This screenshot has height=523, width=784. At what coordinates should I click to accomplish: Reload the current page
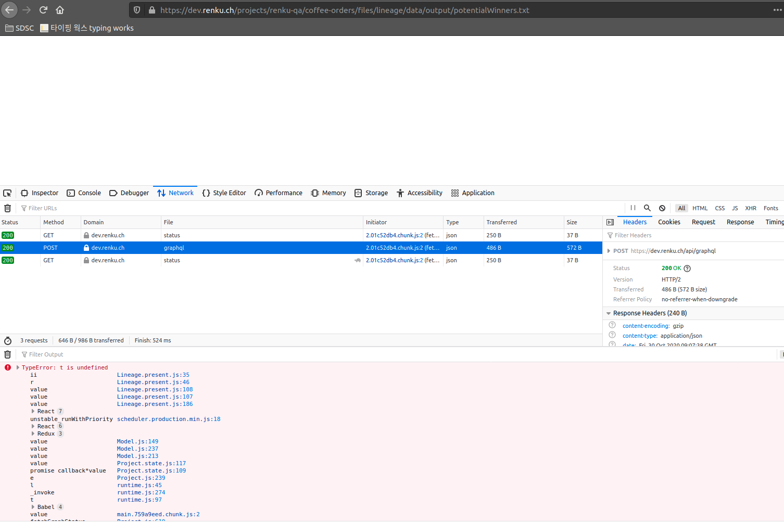click(43, 9)
